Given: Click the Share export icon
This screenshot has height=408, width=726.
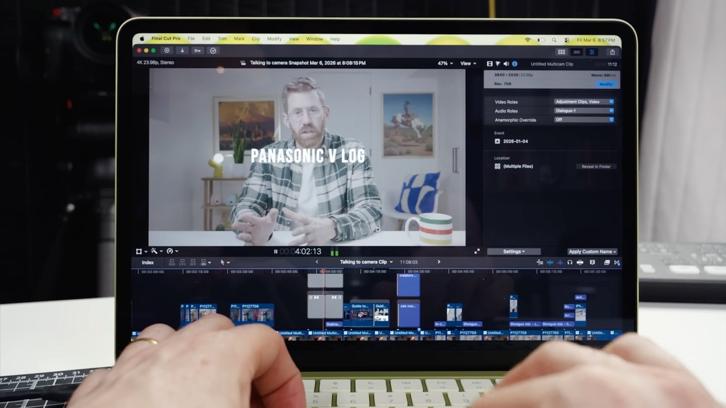Looking at the screenshot, I should (612, 52).
